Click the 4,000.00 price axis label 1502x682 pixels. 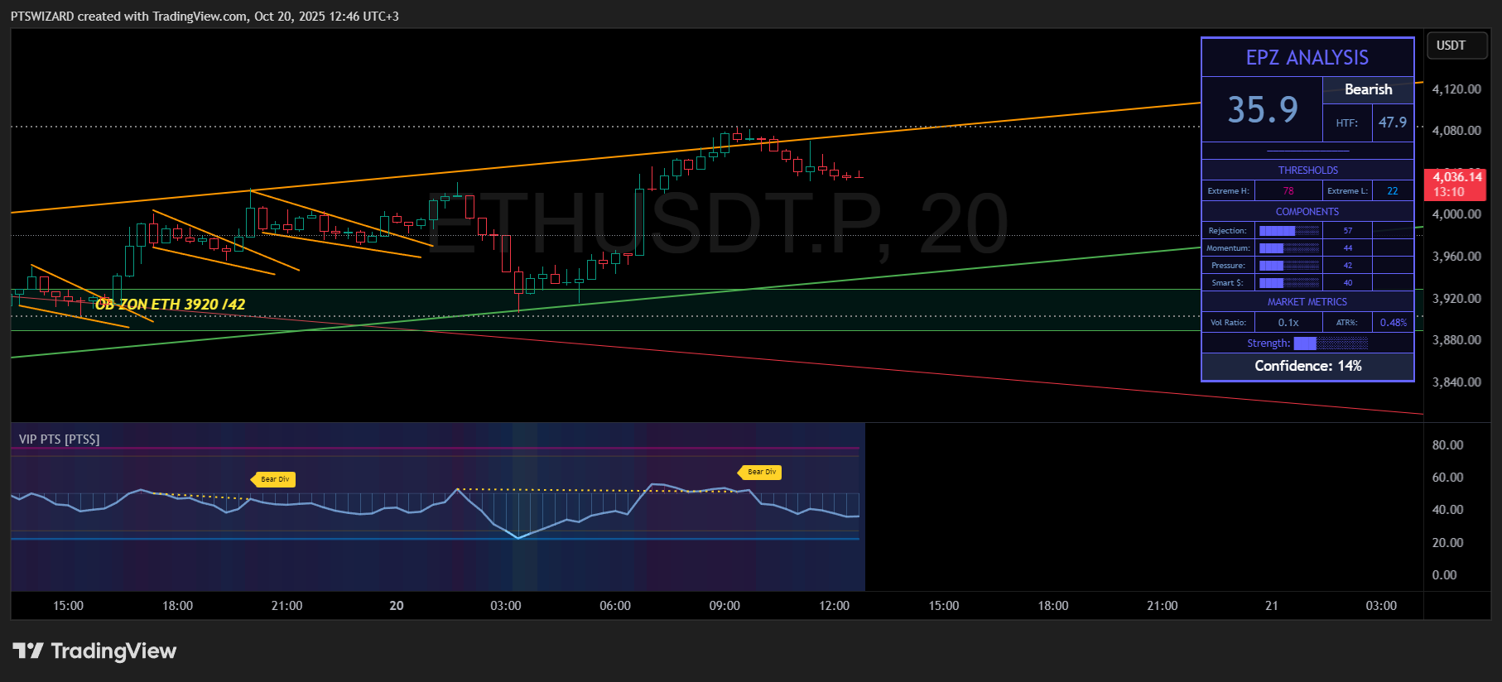[x=1456, y=214]
